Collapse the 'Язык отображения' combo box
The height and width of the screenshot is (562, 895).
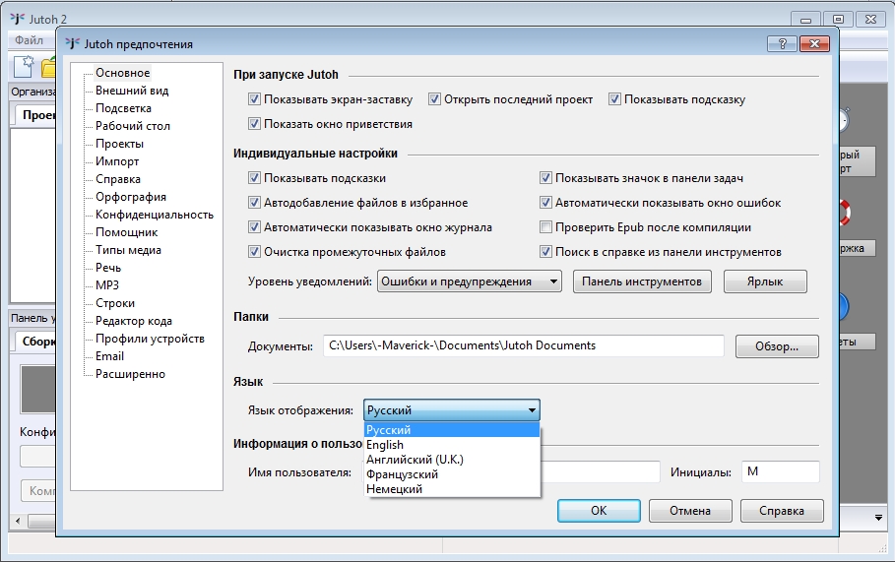tap(452, 410)
